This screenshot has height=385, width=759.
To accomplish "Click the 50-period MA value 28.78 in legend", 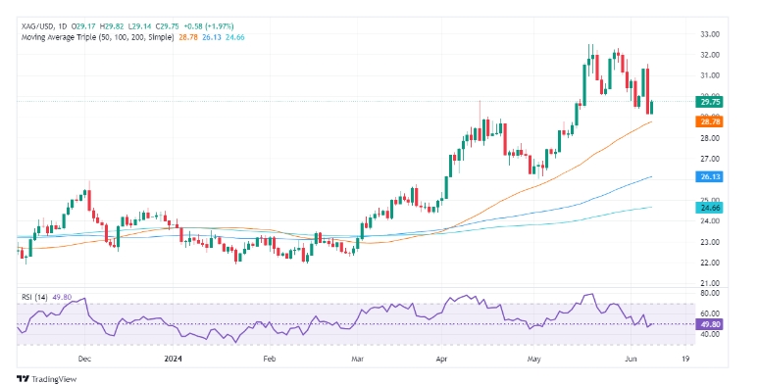I will pyautogui.click(x=188, y=37).
